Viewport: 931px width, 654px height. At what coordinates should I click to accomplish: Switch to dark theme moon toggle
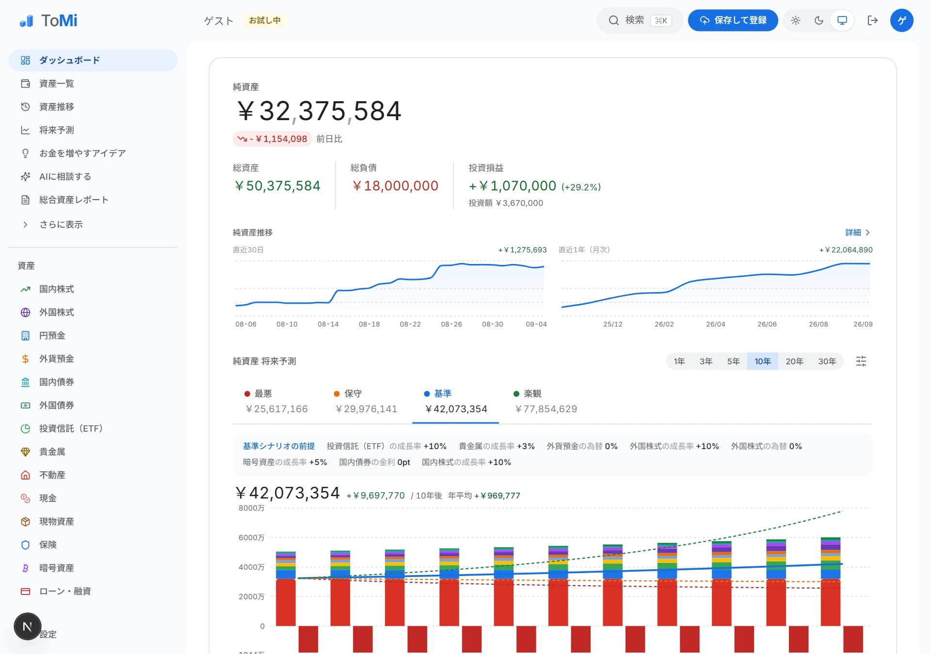819,20
